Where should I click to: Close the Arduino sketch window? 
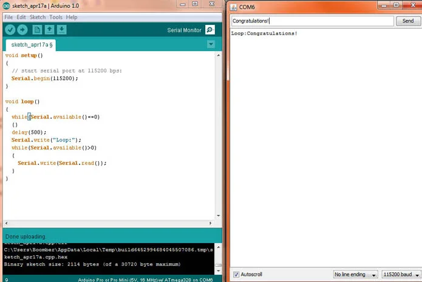(212, 4)
